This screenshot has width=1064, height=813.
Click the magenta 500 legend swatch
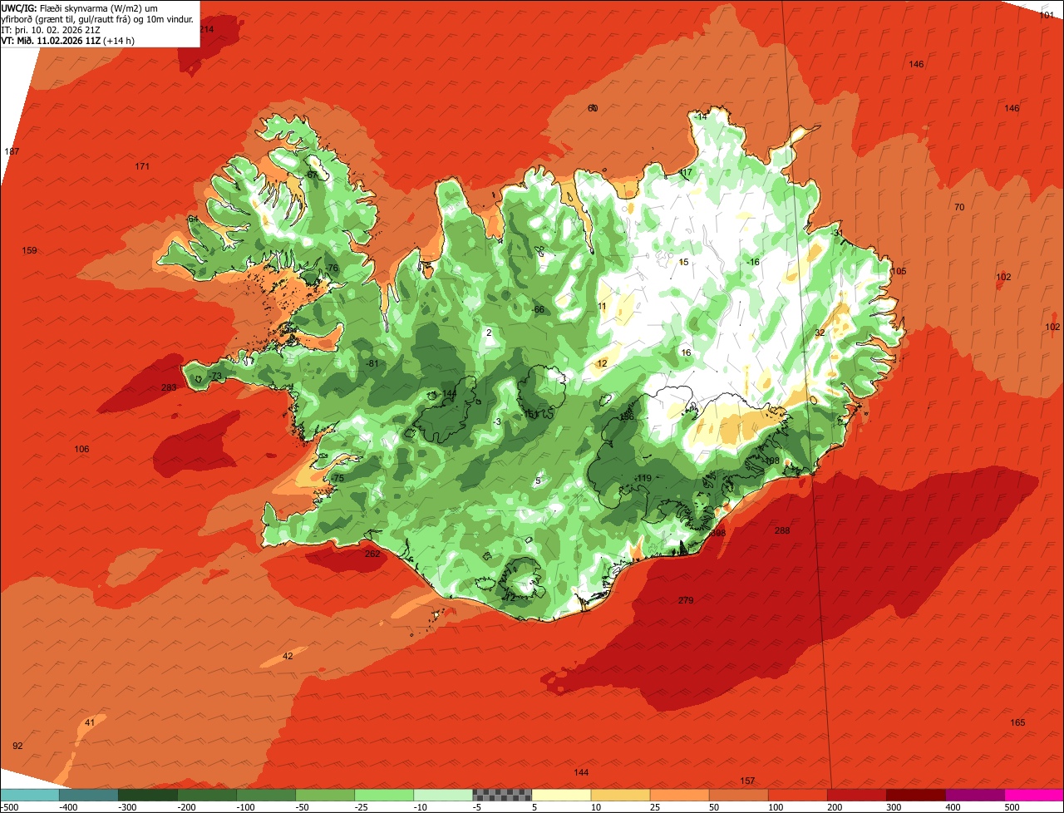tap(1034, 795)
